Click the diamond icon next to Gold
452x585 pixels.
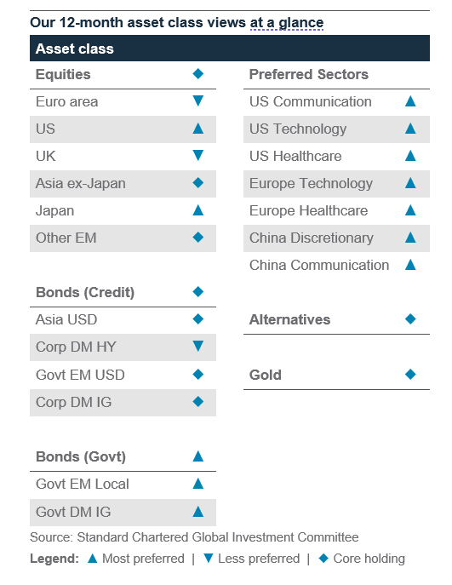[410, 374]
